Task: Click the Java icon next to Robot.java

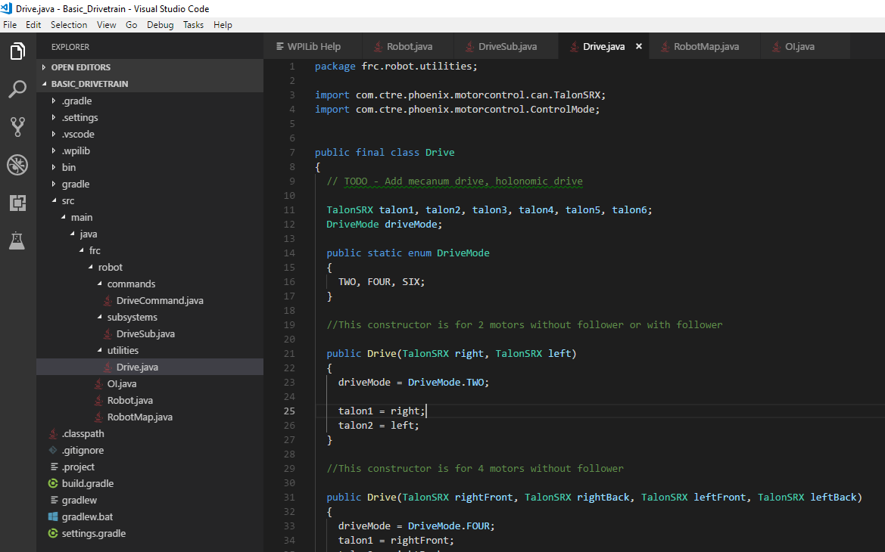Action: coord(98,400)
